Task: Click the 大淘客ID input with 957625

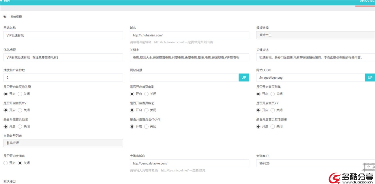Action: 316,163
